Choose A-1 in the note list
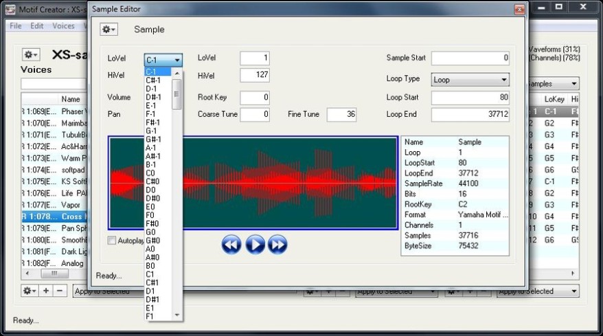The image size is (603, 336). tap(158, 148)
